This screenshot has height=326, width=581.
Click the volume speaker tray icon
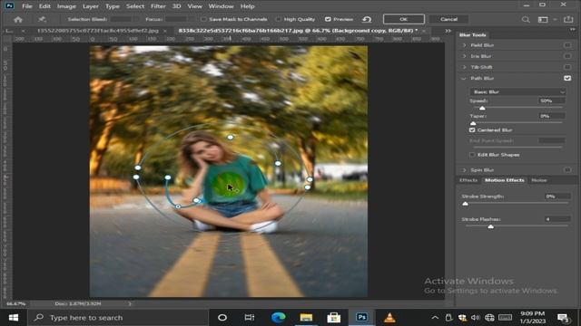pyautogui.click(x=476, y=318)
